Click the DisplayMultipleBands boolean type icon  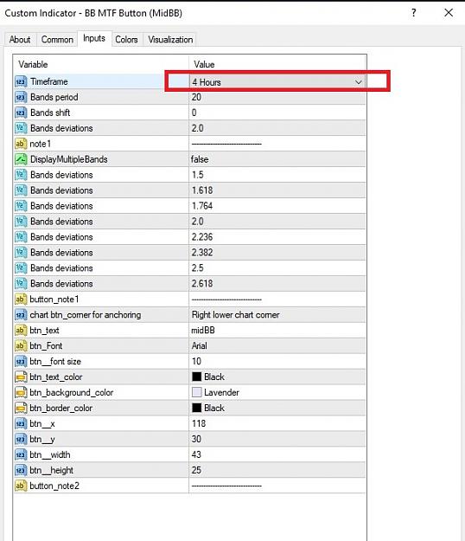pos(21,159)
